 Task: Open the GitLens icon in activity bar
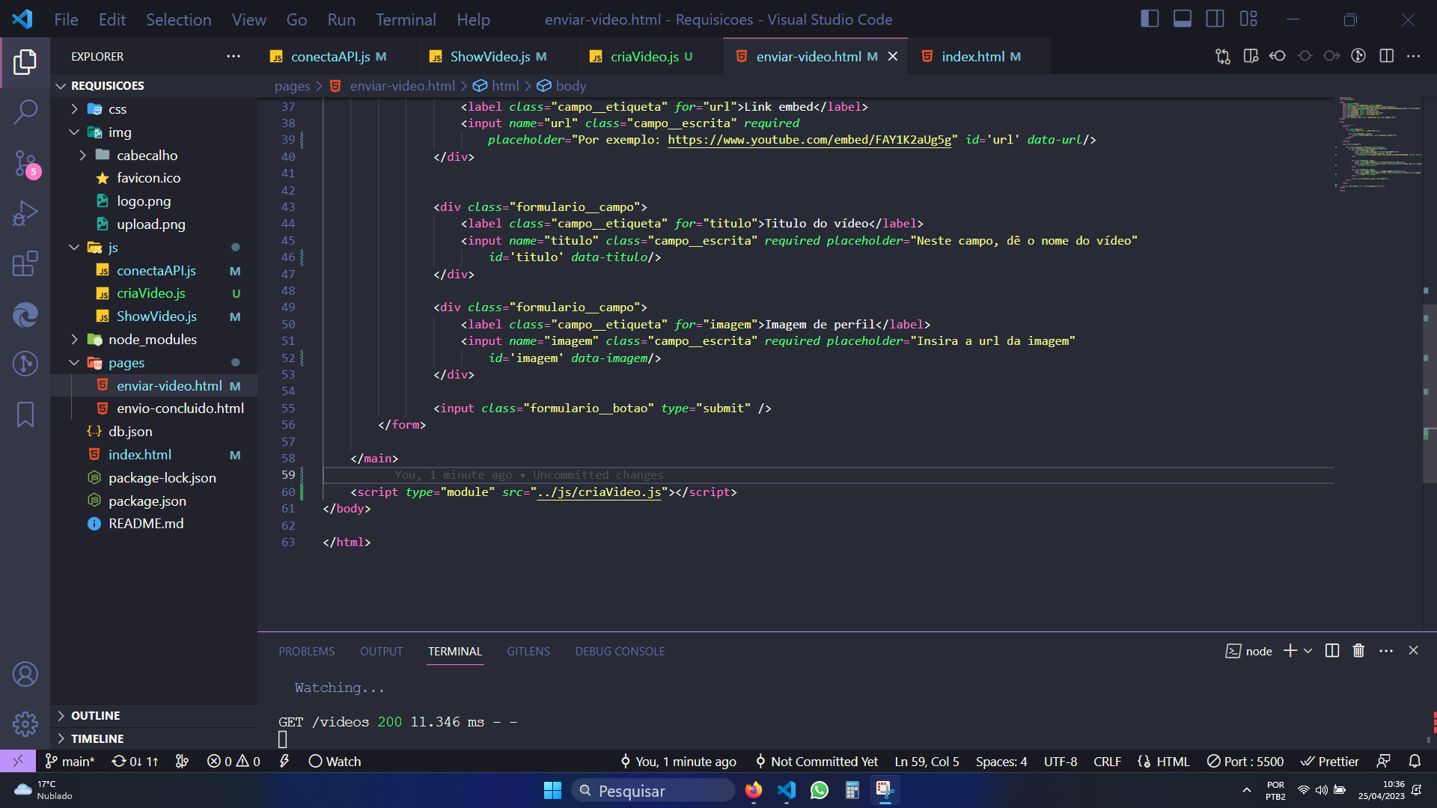click(25, 364)
